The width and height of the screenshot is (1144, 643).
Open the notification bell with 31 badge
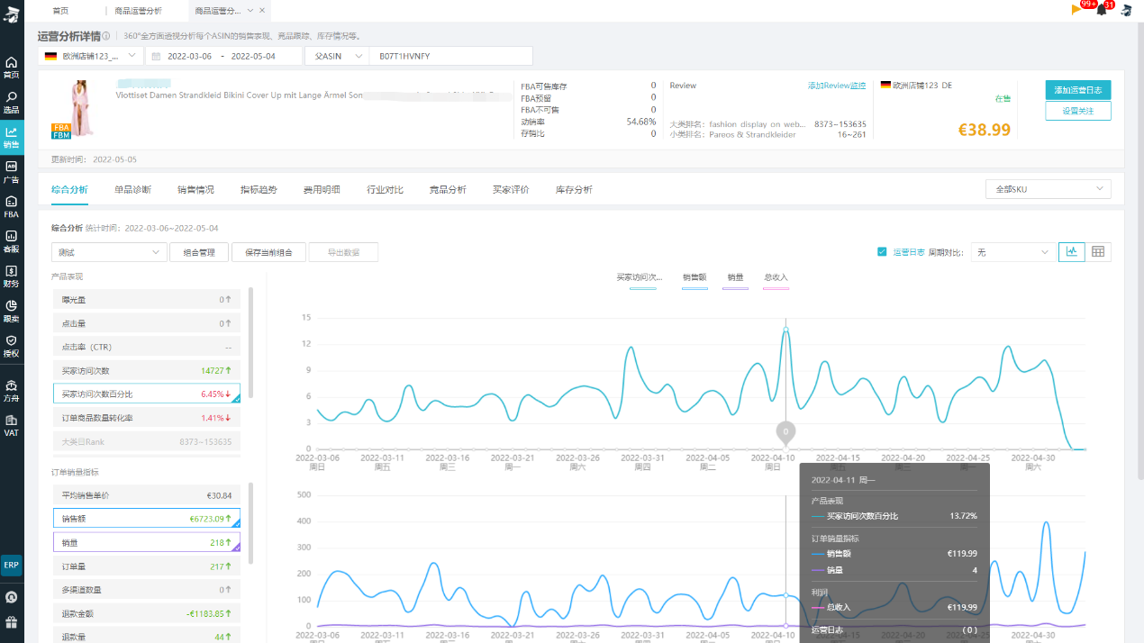coord(1101,10)
